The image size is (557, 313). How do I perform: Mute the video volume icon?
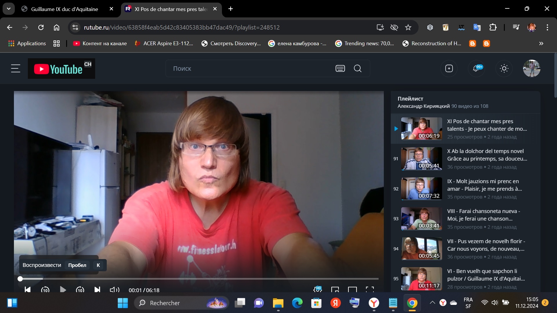click(114, 290)
